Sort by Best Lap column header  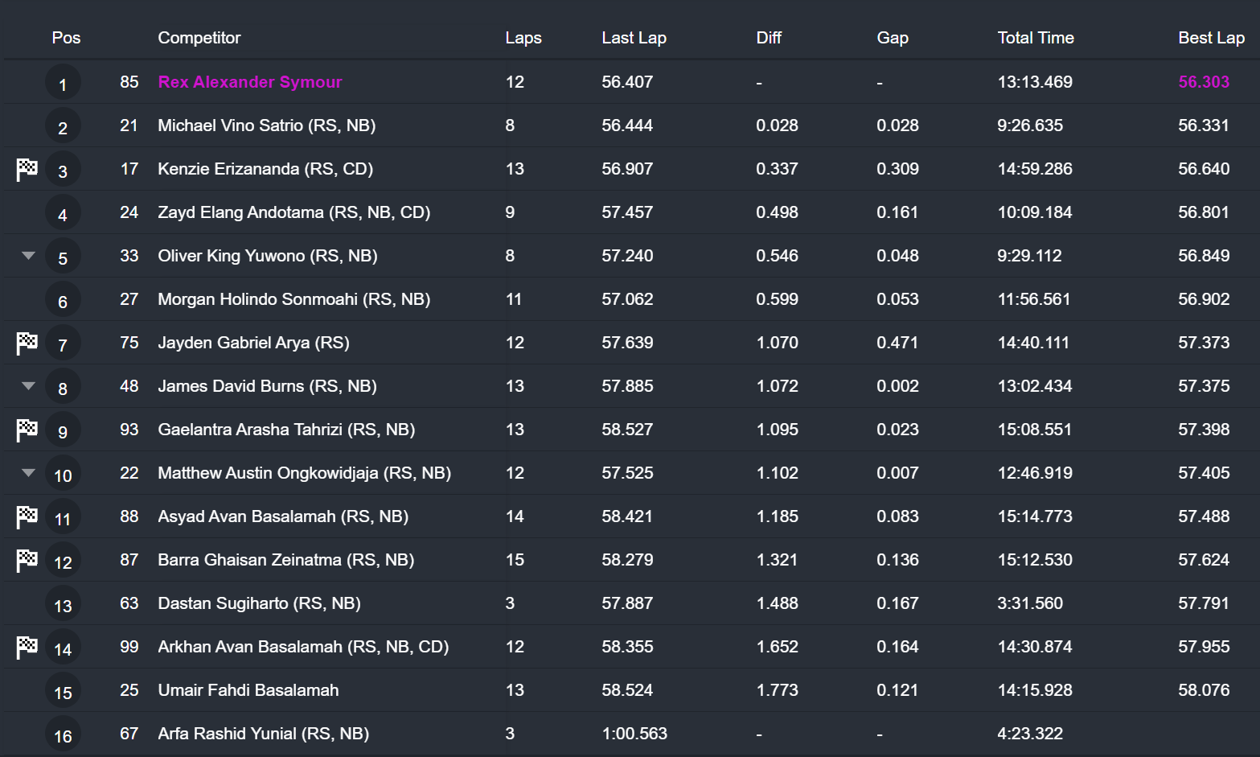(x=1211, y=38)
